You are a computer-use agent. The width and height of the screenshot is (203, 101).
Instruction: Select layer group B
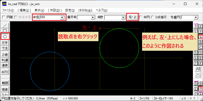tap(200, 42)
